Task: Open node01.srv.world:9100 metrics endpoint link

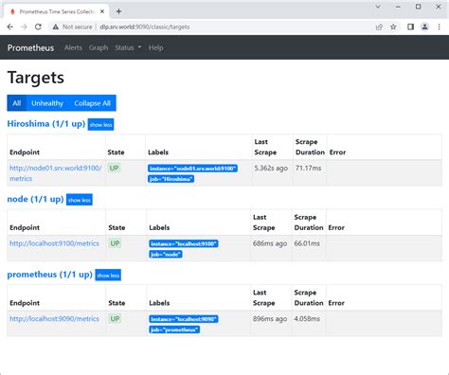Action: pyautogui.click(x=56, y=173)
